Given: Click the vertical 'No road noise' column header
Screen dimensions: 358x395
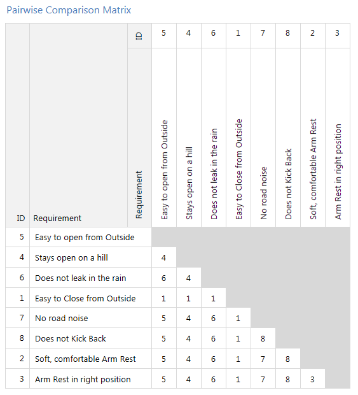Looking at the screenshot, I should click(263, 193).
